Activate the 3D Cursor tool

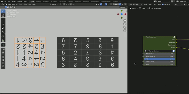point(3,15)
